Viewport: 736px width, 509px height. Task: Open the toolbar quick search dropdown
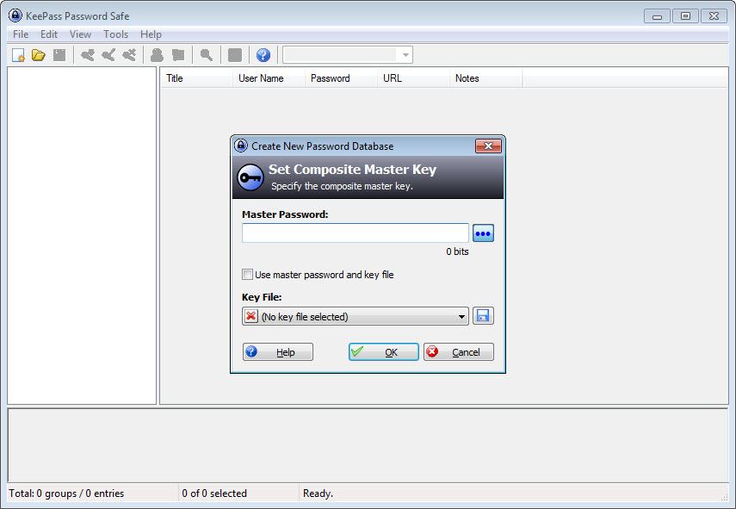coord(405,55)
